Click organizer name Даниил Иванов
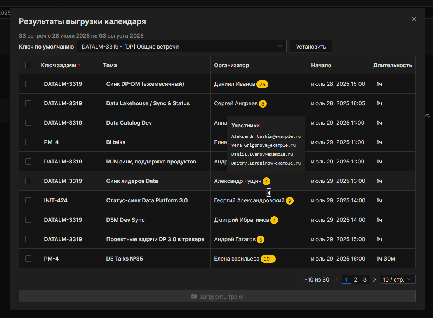The image size is (433, 318). (235, 84)
